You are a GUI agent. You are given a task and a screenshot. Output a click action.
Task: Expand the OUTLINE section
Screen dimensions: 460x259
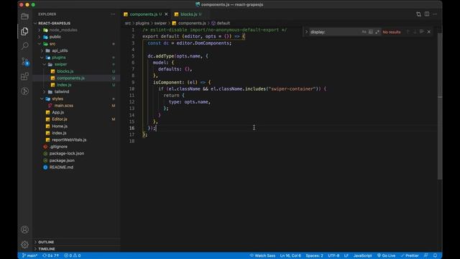point(46,242)
